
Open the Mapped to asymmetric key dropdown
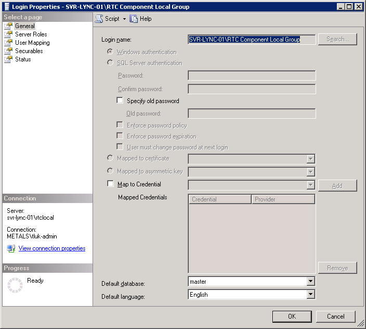[x=310, y=172]
